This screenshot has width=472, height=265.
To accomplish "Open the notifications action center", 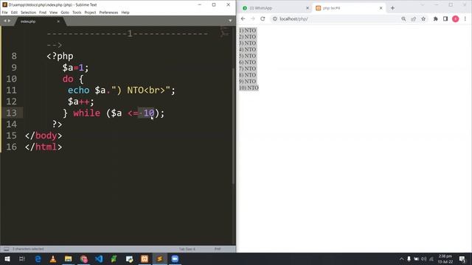I will (462, 259).
